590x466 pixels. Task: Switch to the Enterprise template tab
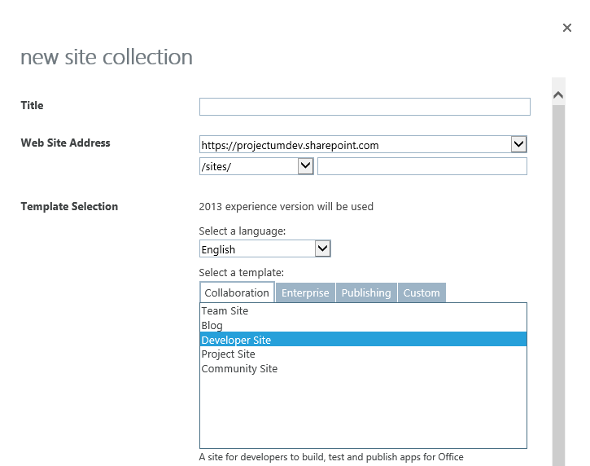coord(305,293)
